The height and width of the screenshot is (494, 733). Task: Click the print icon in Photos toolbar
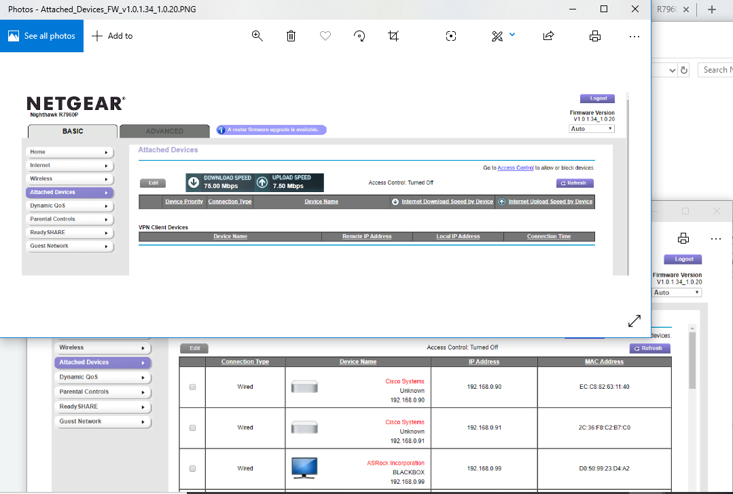click(x=595, y=36)
